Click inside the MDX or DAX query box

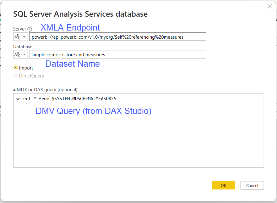(138, 138)
